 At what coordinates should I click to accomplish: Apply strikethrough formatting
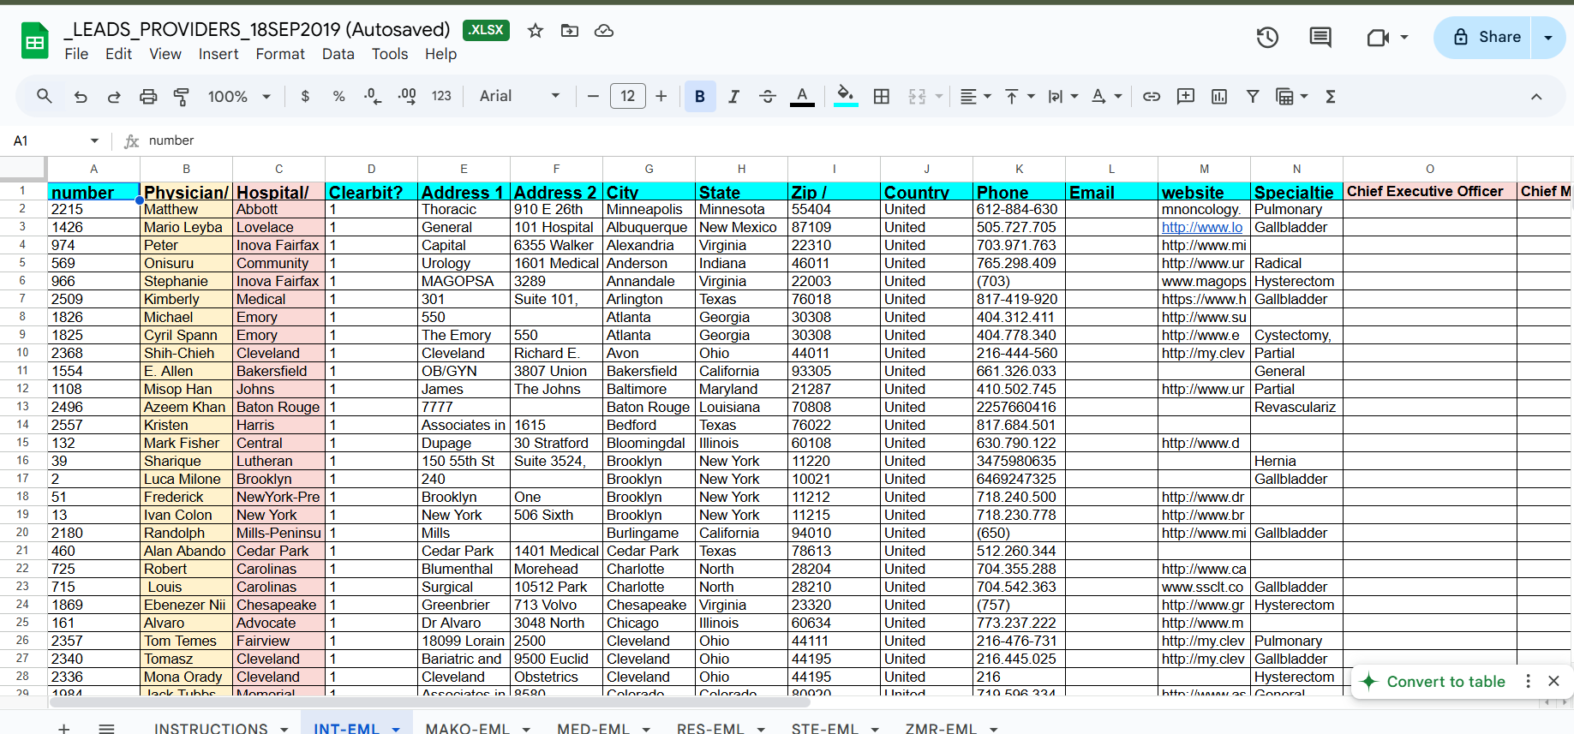pyautogui.click(x=768, y=97)
